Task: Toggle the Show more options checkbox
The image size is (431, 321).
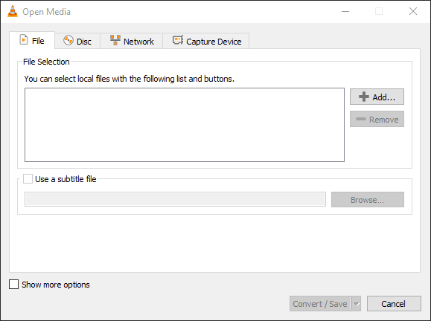Action: click(13, 285)
